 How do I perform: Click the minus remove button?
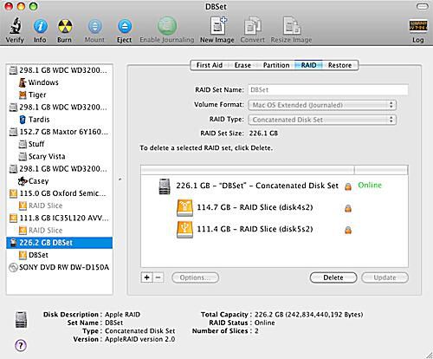(x=158, y=277)
